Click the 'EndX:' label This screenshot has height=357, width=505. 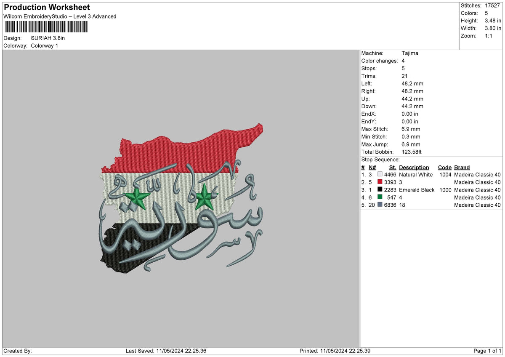[369, 114]
